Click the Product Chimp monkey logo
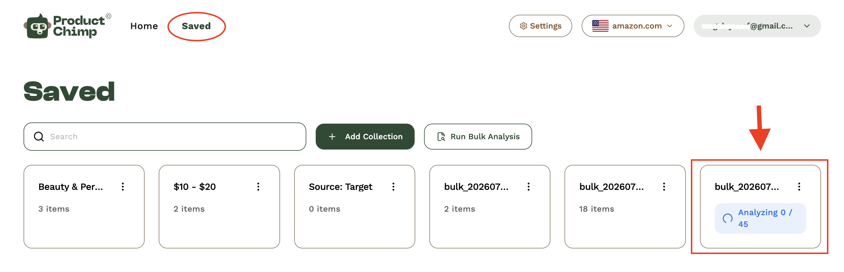 (37, 26)
